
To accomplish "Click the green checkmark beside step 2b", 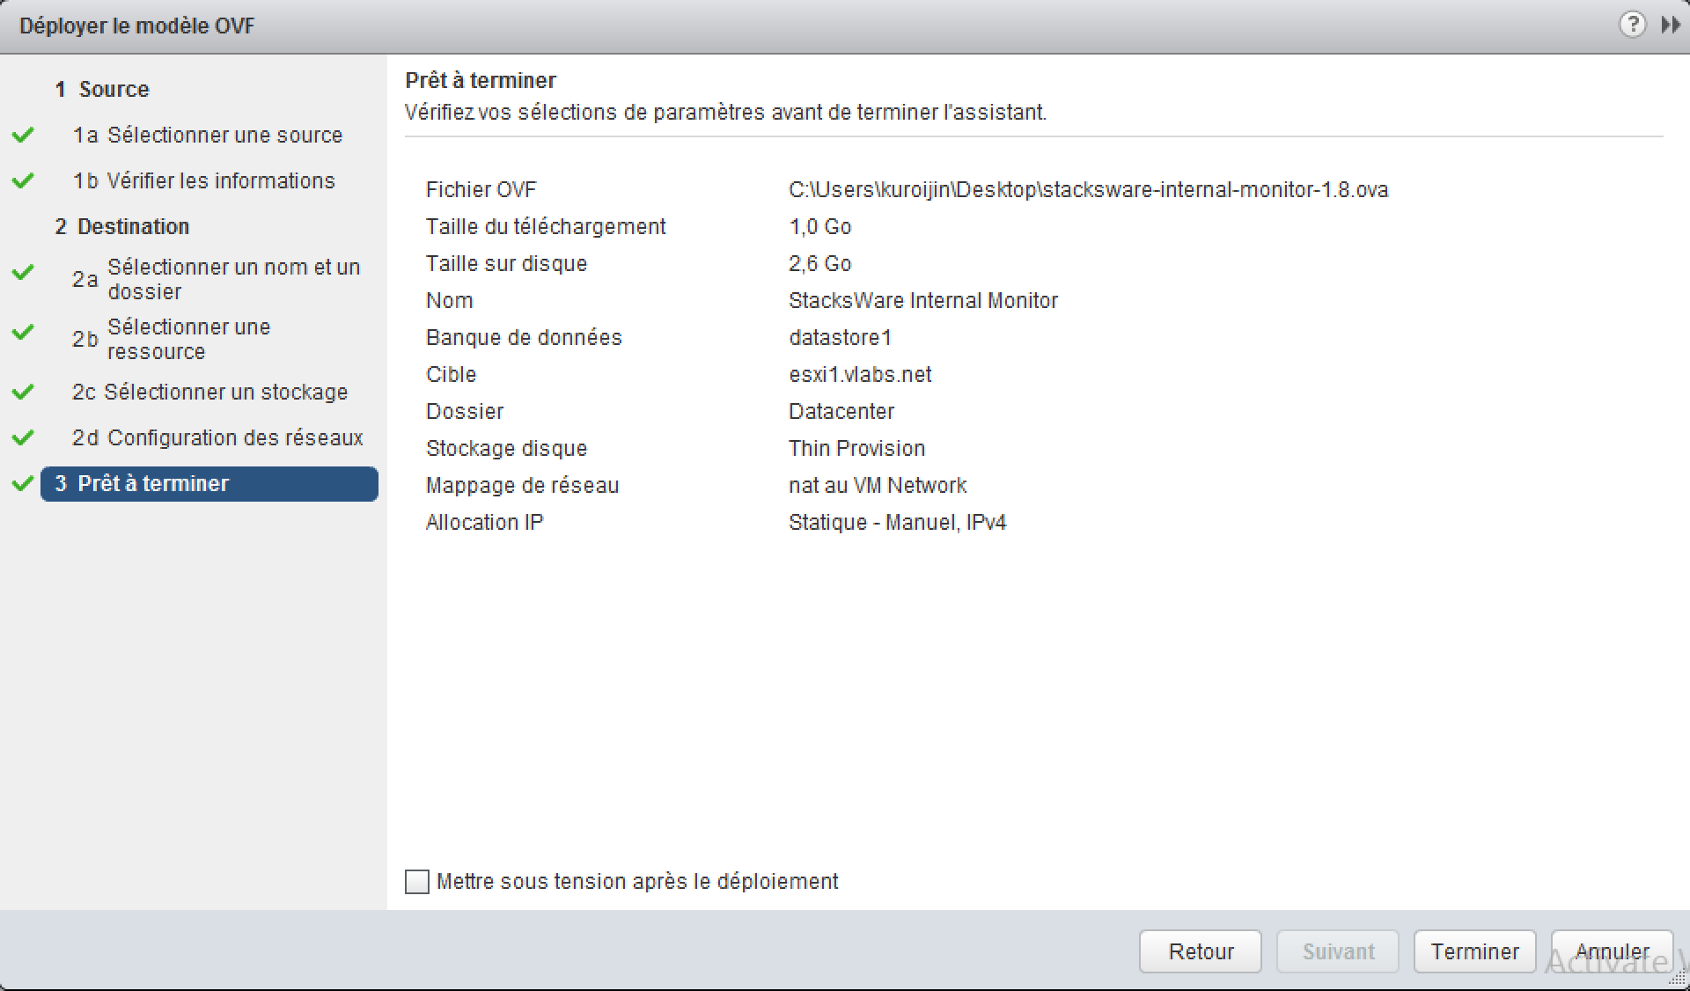I will click(23, 332).
